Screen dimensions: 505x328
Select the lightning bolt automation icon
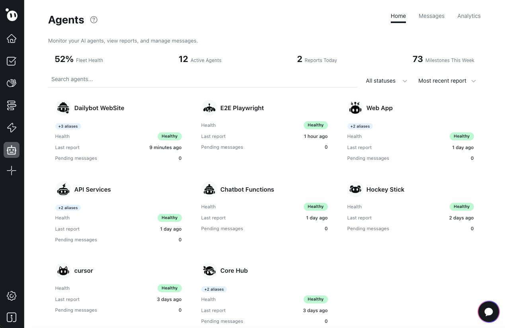point(12,127)
